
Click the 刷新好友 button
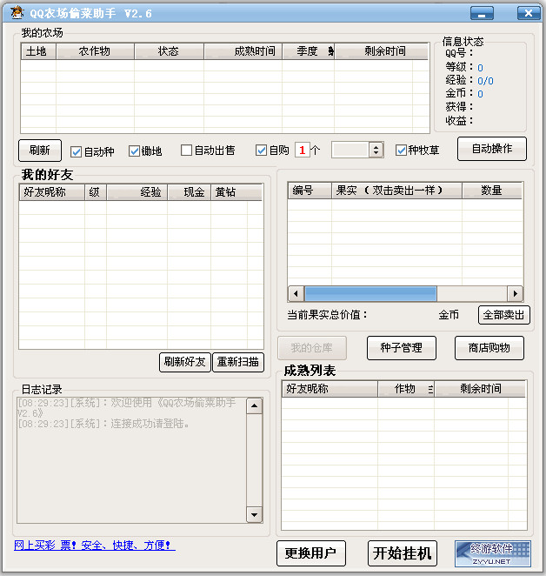[184, 362]
